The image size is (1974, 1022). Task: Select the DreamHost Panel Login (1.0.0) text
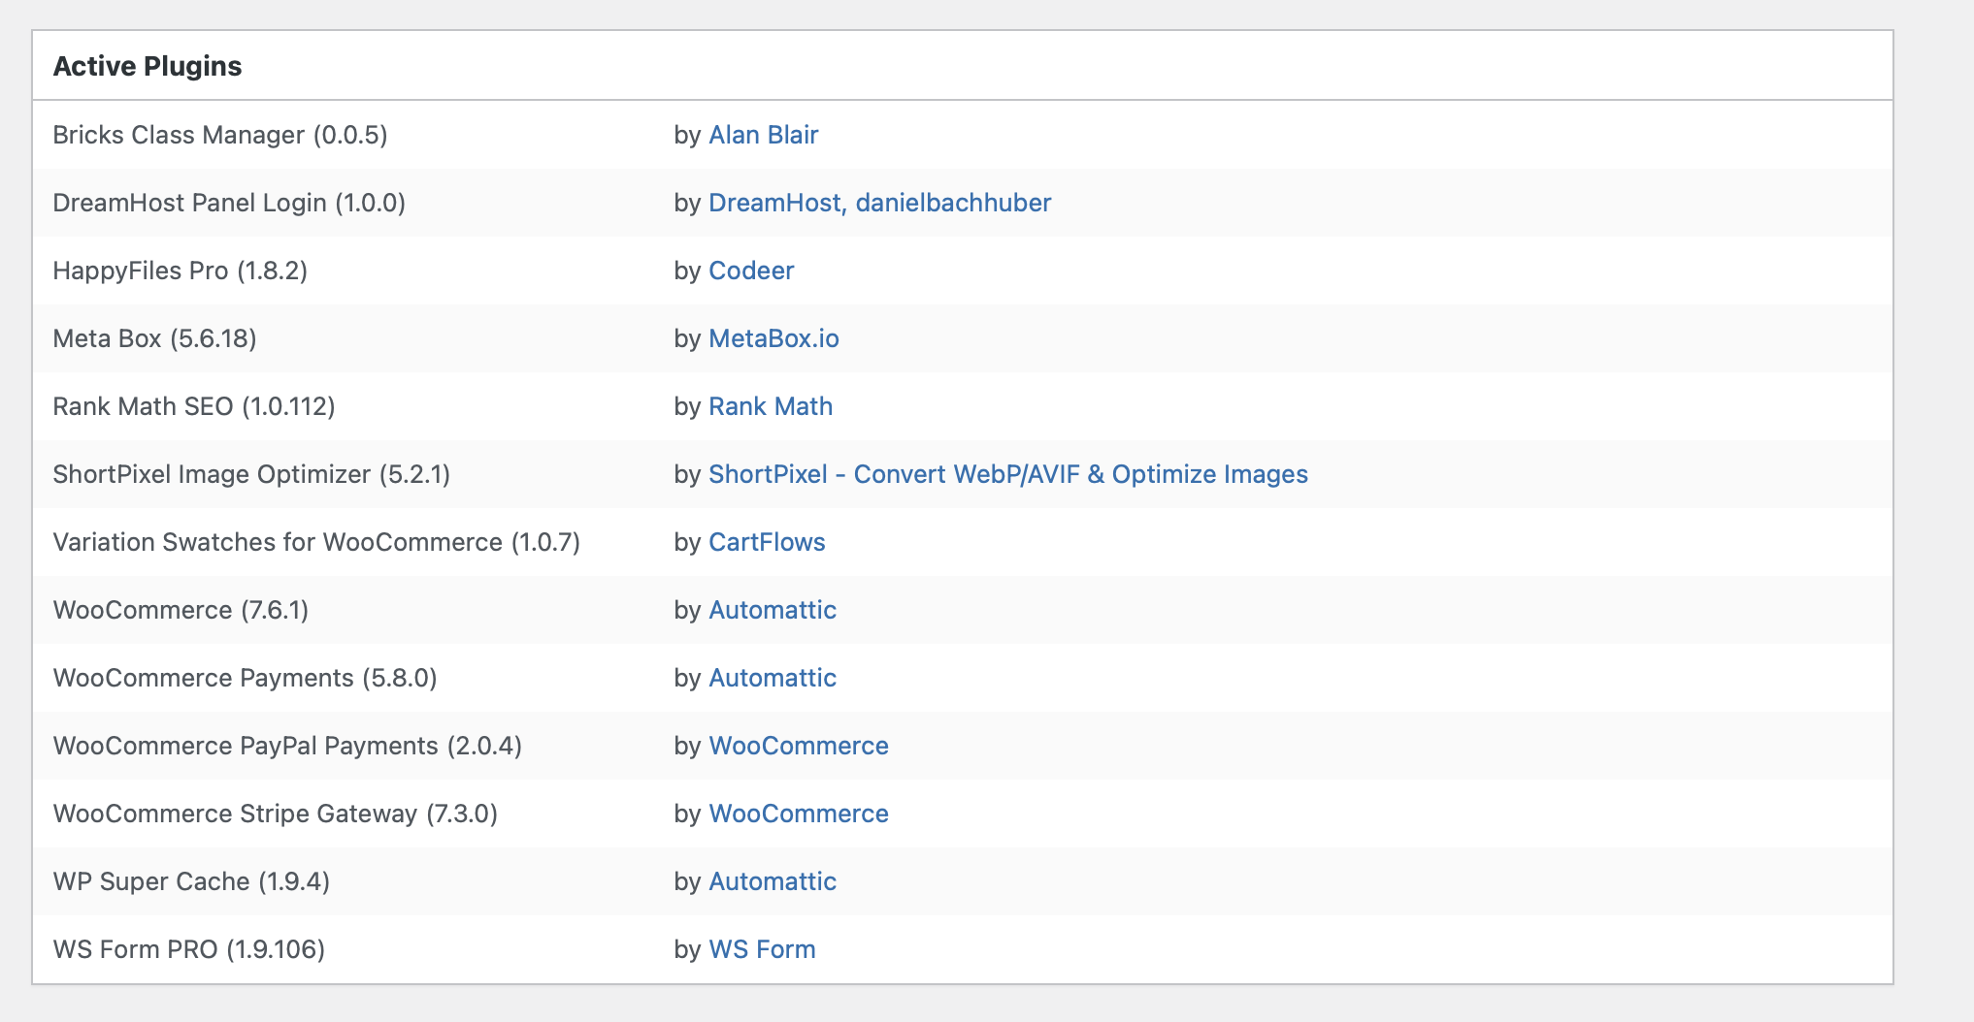[229, 203]
